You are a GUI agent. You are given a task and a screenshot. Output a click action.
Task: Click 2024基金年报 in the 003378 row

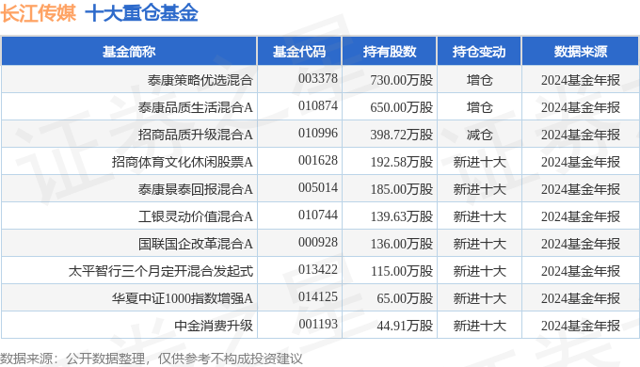click(581, 80)
